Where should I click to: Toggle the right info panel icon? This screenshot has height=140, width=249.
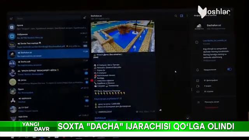[182, 16]
